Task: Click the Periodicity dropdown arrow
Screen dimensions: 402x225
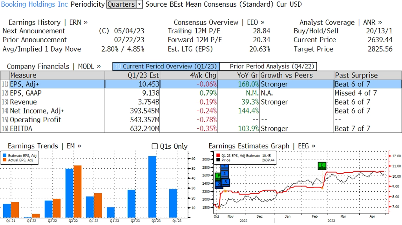Action: pos(139,4)
